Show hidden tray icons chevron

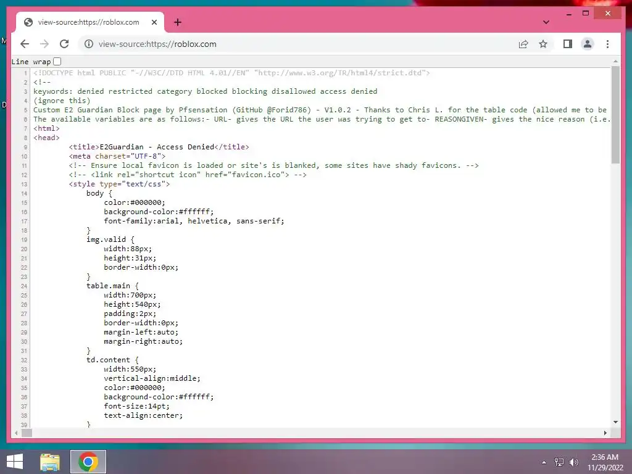[x=544, y=462]
